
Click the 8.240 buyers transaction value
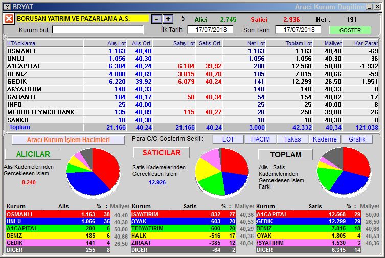coord(29,182)
